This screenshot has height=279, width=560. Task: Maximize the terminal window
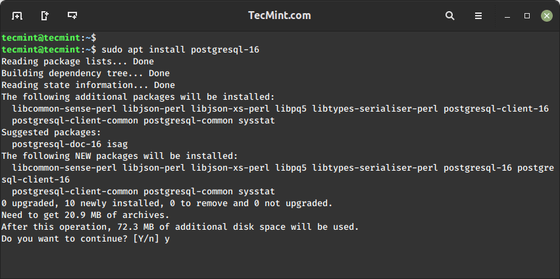click(x=527, y=15)
